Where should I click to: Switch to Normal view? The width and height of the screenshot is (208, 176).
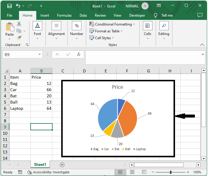(x=120, y=172)
